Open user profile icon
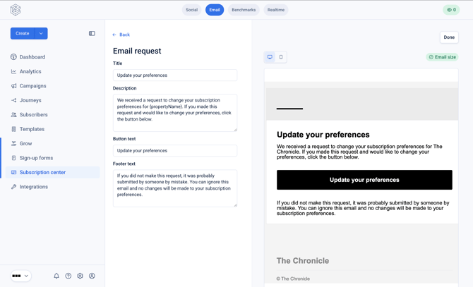 (92, 276)
